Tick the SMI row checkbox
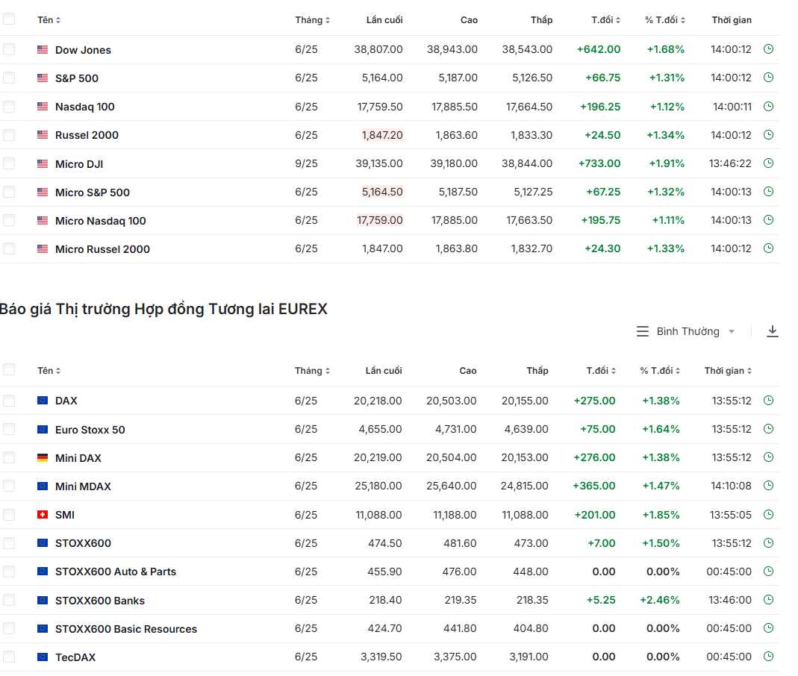798x676 pixels. click(x=9, y=515)
